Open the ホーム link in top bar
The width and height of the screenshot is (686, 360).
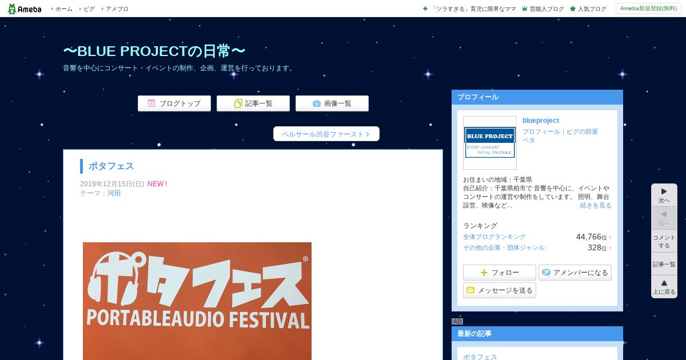tap(63, 9)
